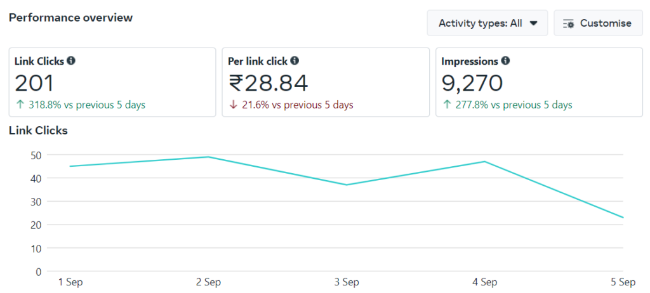Click the Customise sliders-gear icon
The height and width of the screenshot is (293, 650).
click(x=568, y=23)
